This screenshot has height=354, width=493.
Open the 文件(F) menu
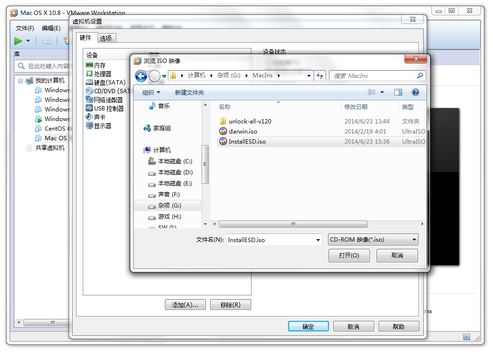point(25,28)
